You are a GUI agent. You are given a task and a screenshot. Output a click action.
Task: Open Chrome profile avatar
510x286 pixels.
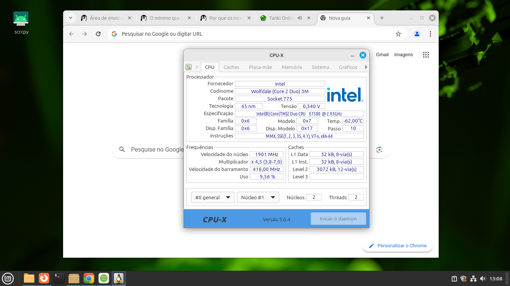point(417,34)
